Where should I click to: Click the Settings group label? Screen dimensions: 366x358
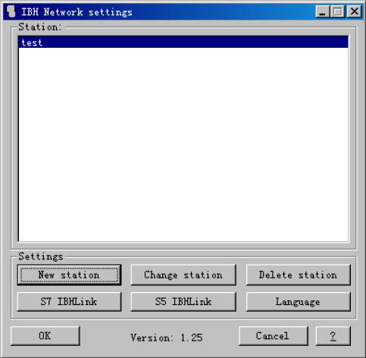(x=40, y=256)
